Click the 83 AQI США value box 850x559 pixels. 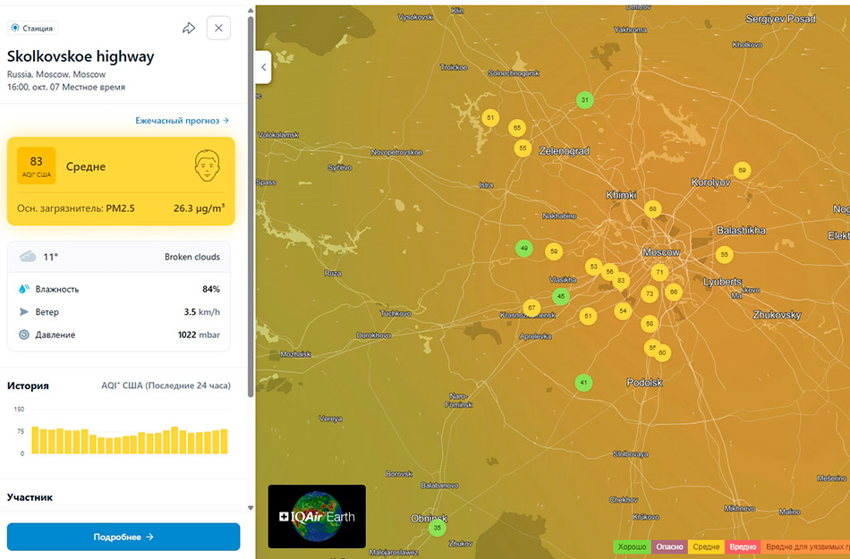tap(37, 165)
